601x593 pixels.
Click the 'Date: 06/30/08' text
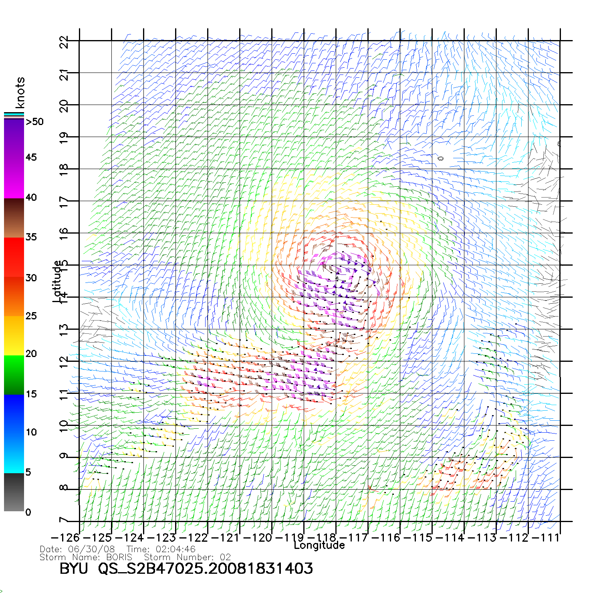(x=77, y=549)
